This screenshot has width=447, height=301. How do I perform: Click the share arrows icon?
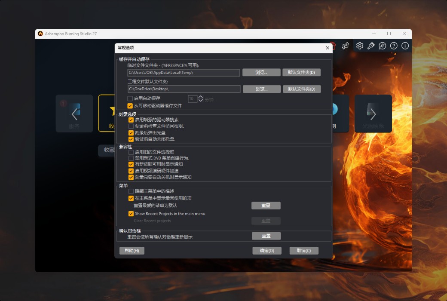(345, 45)
